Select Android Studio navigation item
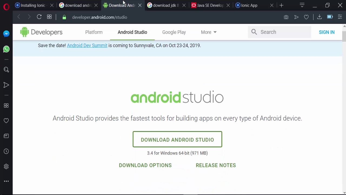This screenshot has width=346, height=195. pyautogui.click(x=132, y=32)
